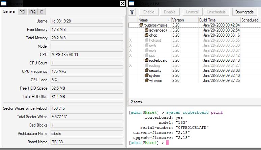Click the CPU Frequency field
The height and width of the screenshot is (150, 261).
click(x=87, y=71)
